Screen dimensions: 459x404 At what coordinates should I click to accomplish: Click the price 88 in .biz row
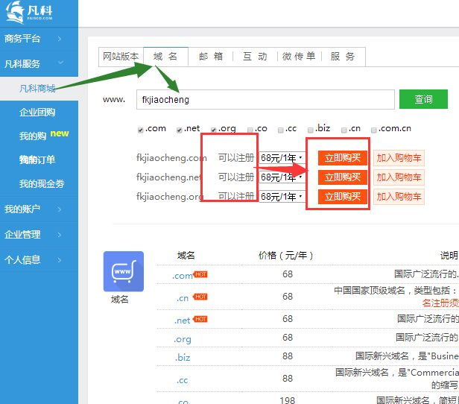(x=288, y=356)
